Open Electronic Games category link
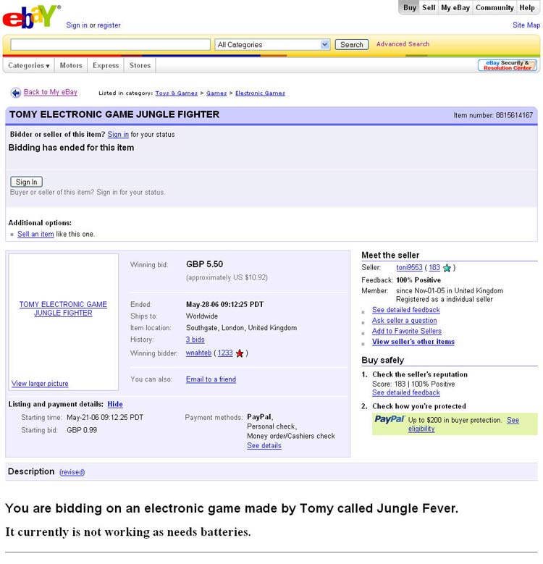Image resolution: width=543 pixels, height=564 pixels. click(260, 93)
